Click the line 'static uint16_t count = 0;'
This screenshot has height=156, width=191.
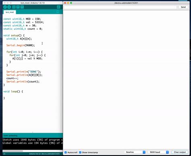point(23,29)
